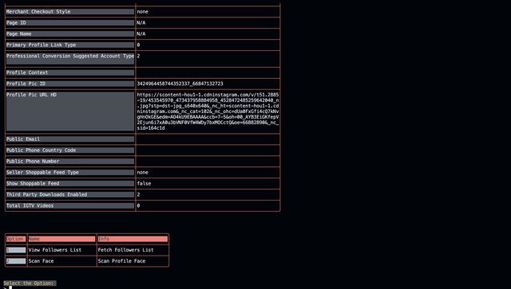Click the 'Scan Face' menu option
This screenshot has height=289, width=511.
pyautogui.click(x=41, y=261)
